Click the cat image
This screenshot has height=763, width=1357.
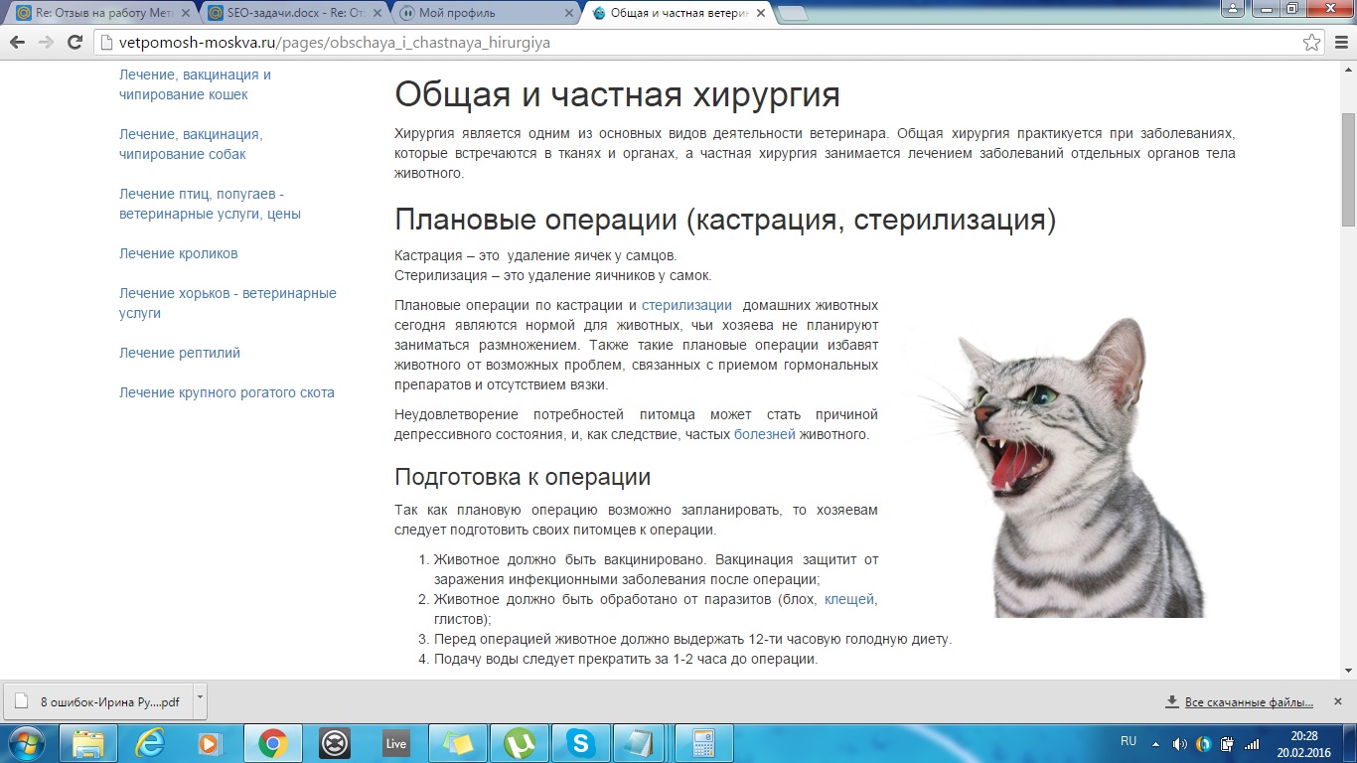click(1058, 467)
